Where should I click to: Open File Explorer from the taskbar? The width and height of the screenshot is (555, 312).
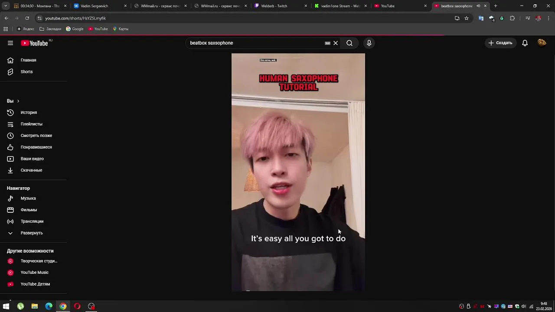pyautogui.click(x=35, y=306)
